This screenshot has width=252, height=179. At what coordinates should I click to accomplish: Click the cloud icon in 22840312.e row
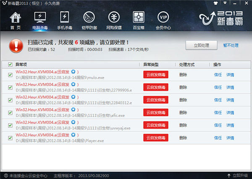73,97
